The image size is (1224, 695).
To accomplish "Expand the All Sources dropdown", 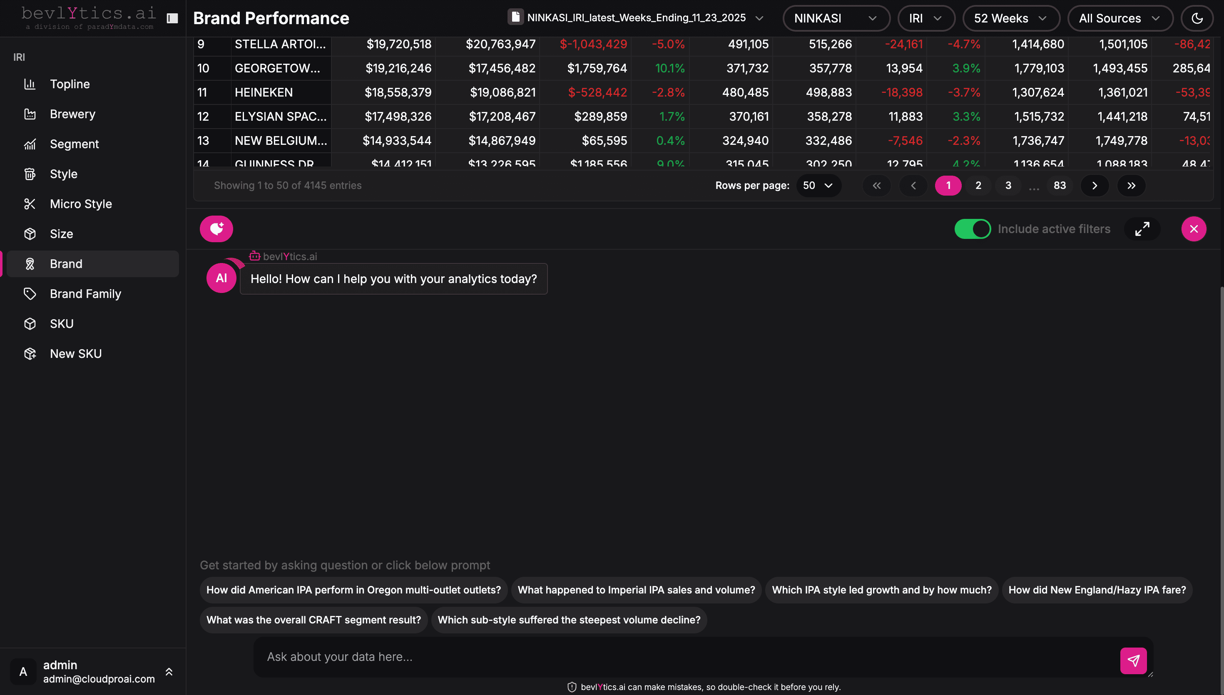I will click(x=1119, y=18).
